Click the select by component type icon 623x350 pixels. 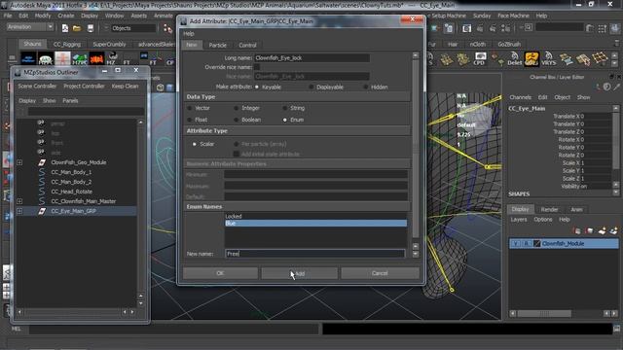click(x=168, y=28)
